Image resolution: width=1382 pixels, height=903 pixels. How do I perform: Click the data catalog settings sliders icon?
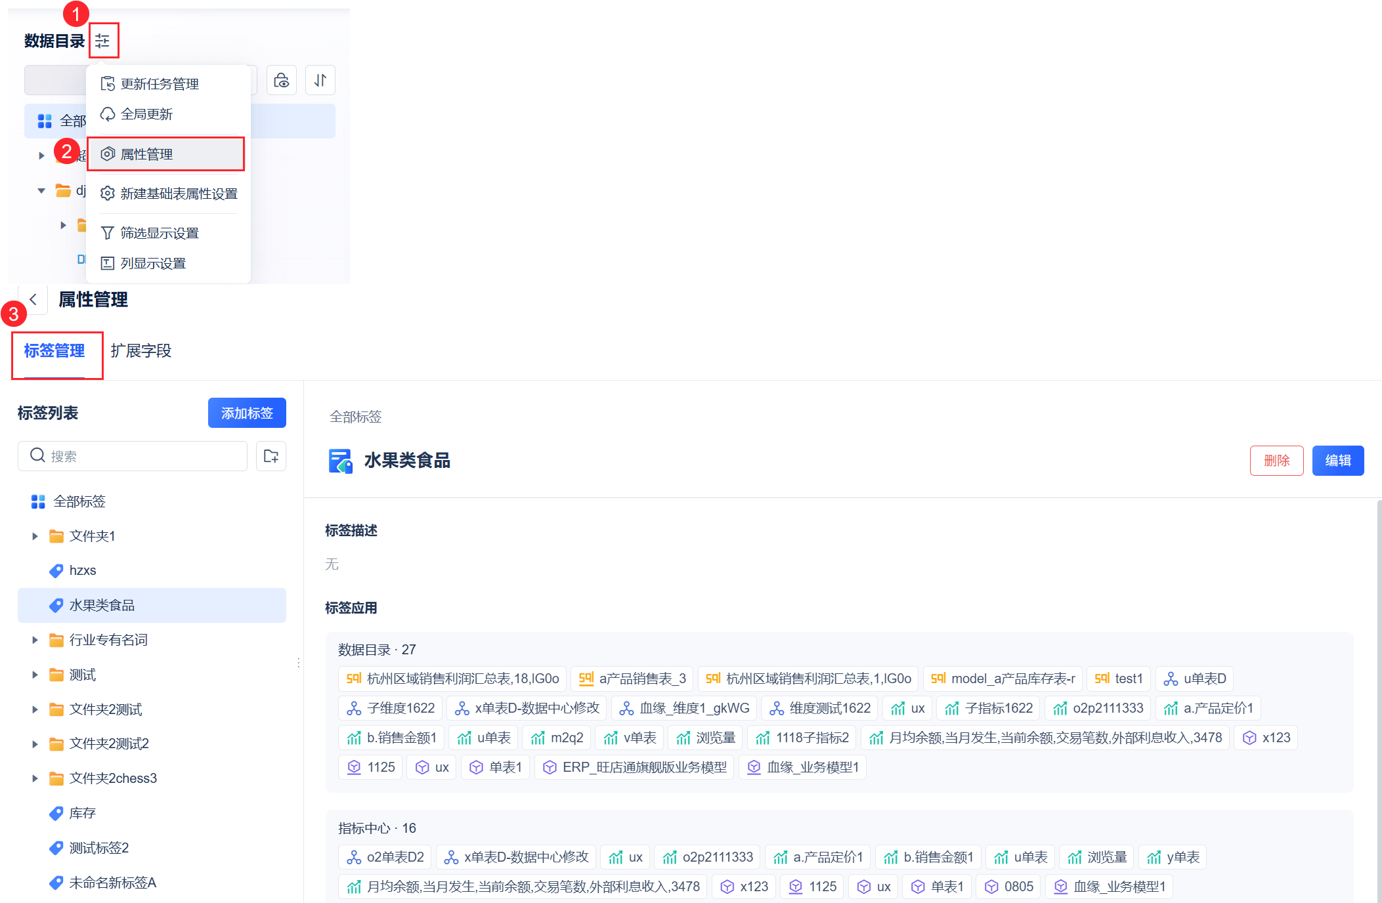tap(102, 41)
